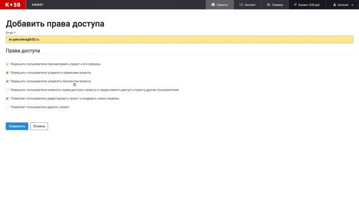Enable permission to delete the project
The image size is (359, 202).
7,107
